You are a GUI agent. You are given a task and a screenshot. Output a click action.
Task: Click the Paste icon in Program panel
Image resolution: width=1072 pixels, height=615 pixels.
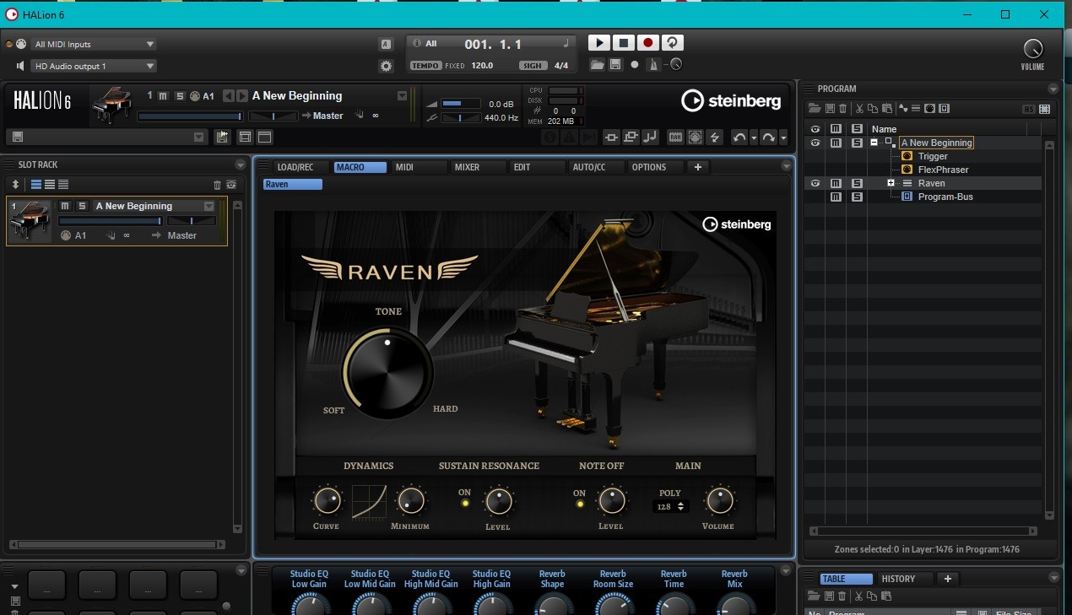pyautogui.click(x=886, y=108)
